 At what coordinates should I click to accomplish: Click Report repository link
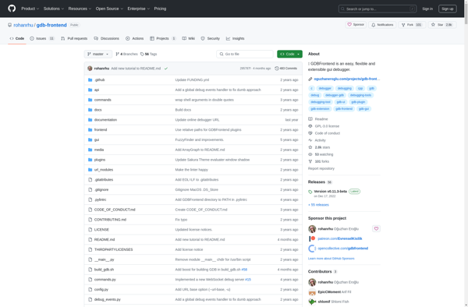(x=321, y=168)
